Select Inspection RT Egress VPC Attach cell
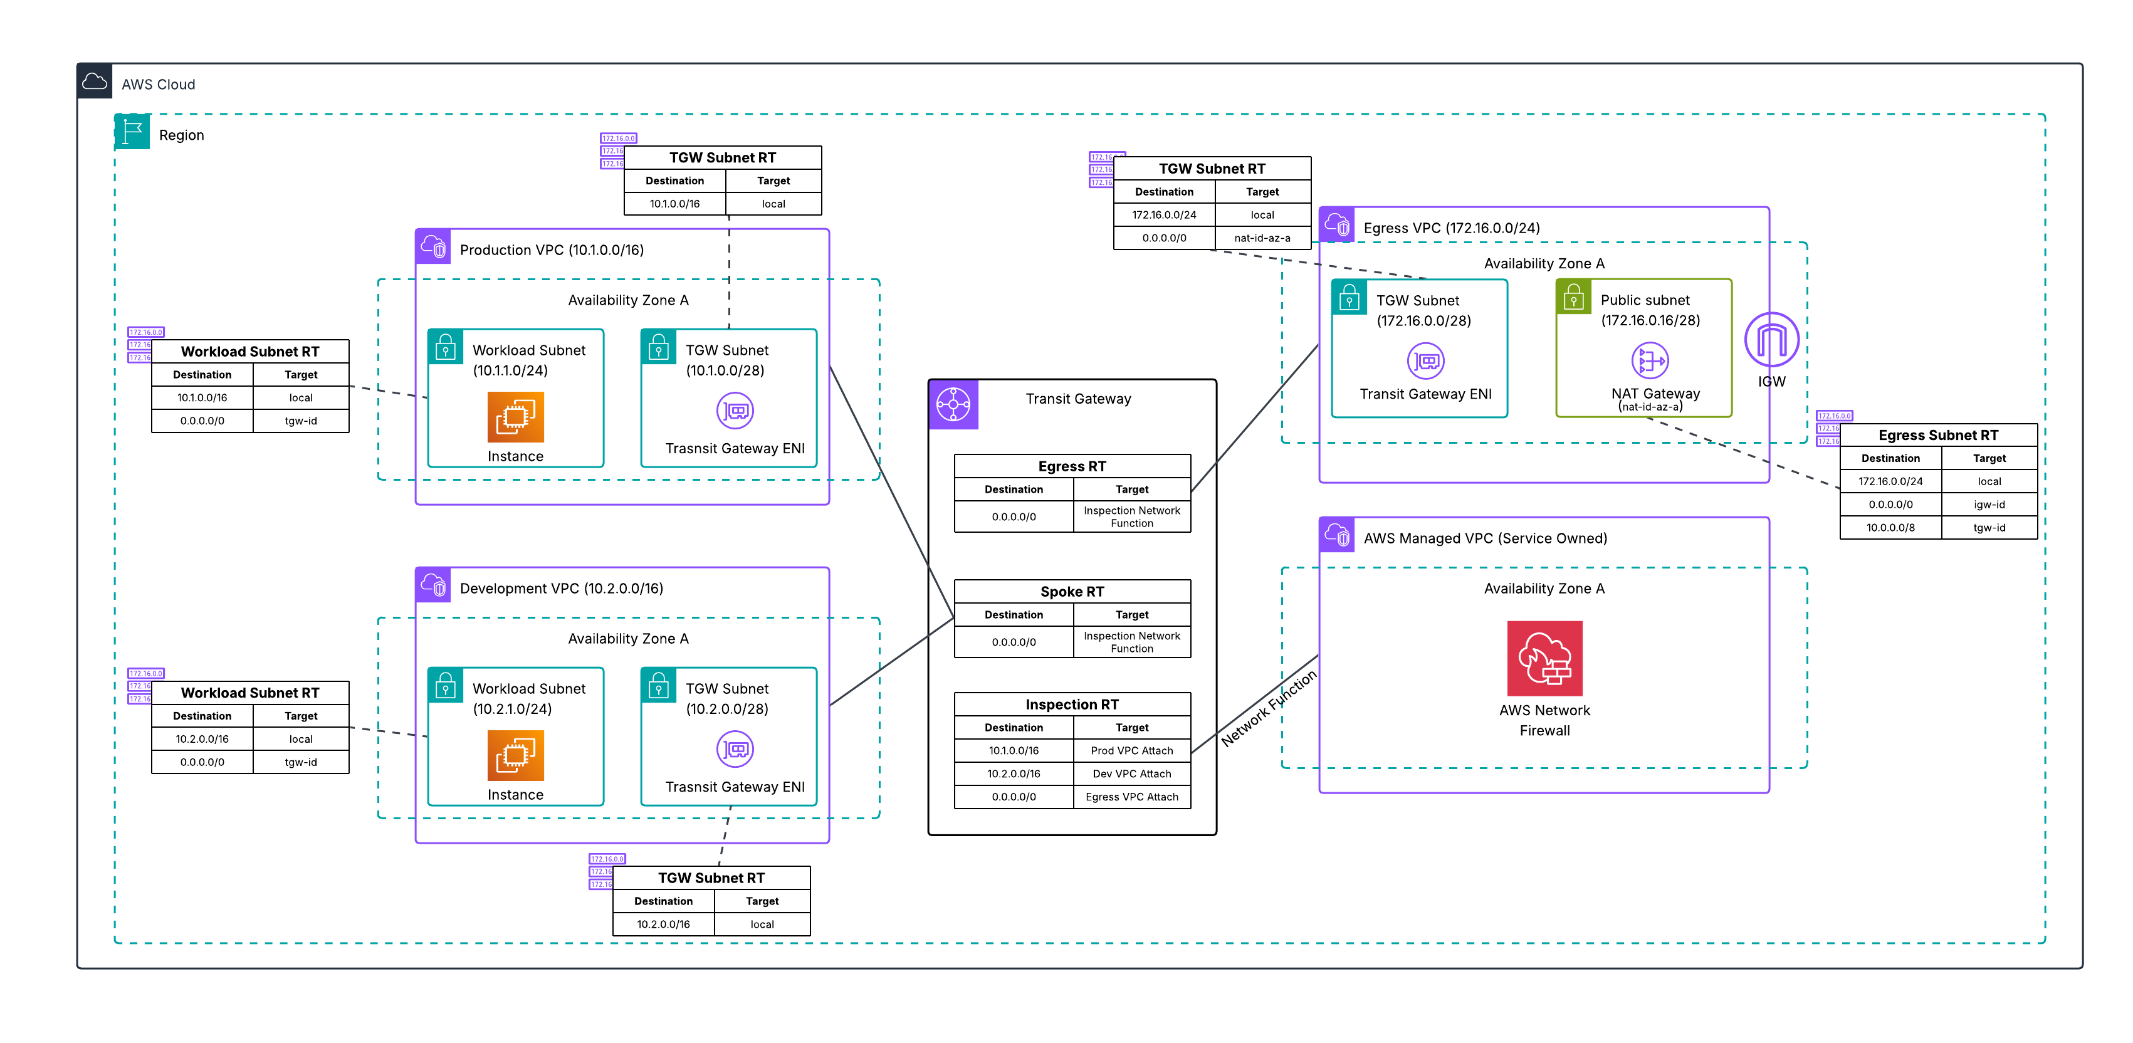The width and height of the screenshot is (2133, 1043). click(x=1131, y=796)
